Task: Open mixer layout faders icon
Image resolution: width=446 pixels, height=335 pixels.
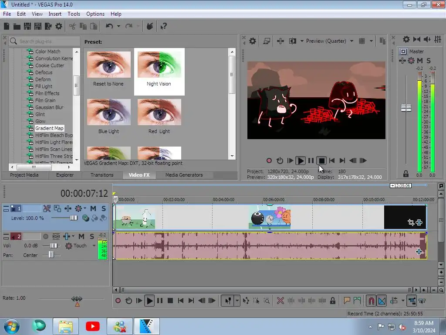Action: [x=438, y=39]
